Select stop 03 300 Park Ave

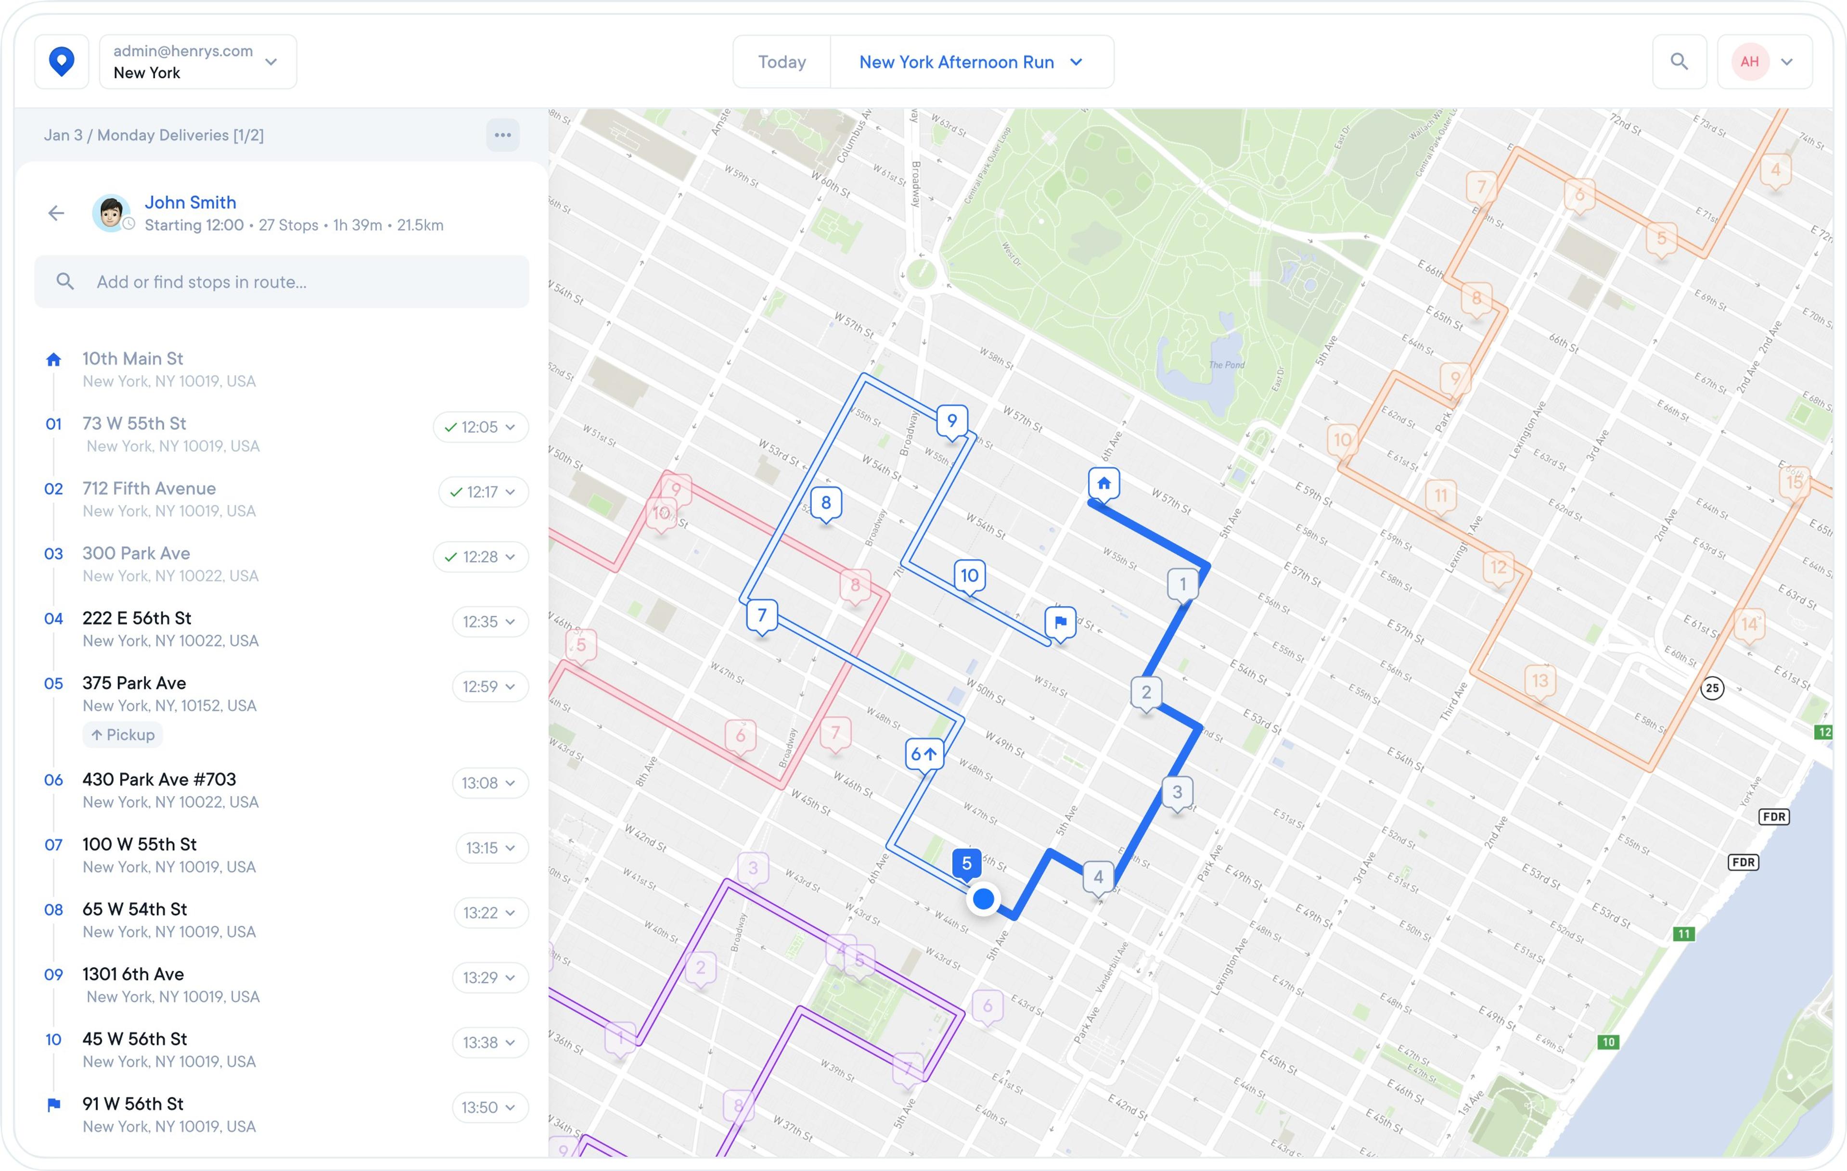[282, 564]
